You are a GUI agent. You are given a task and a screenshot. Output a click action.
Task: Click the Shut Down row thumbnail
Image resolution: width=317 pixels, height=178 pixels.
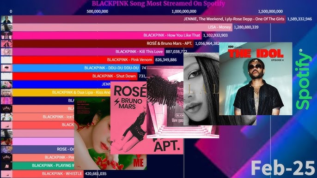click(x=6, y=76)
